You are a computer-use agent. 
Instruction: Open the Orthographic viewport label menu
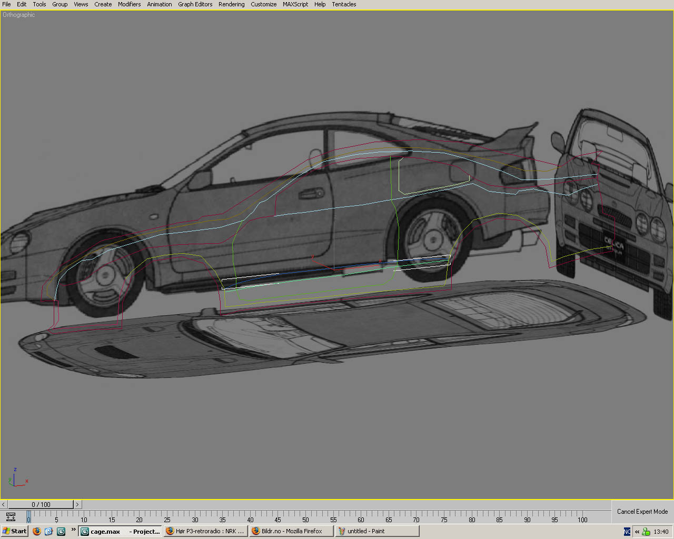tap(19, 15)
